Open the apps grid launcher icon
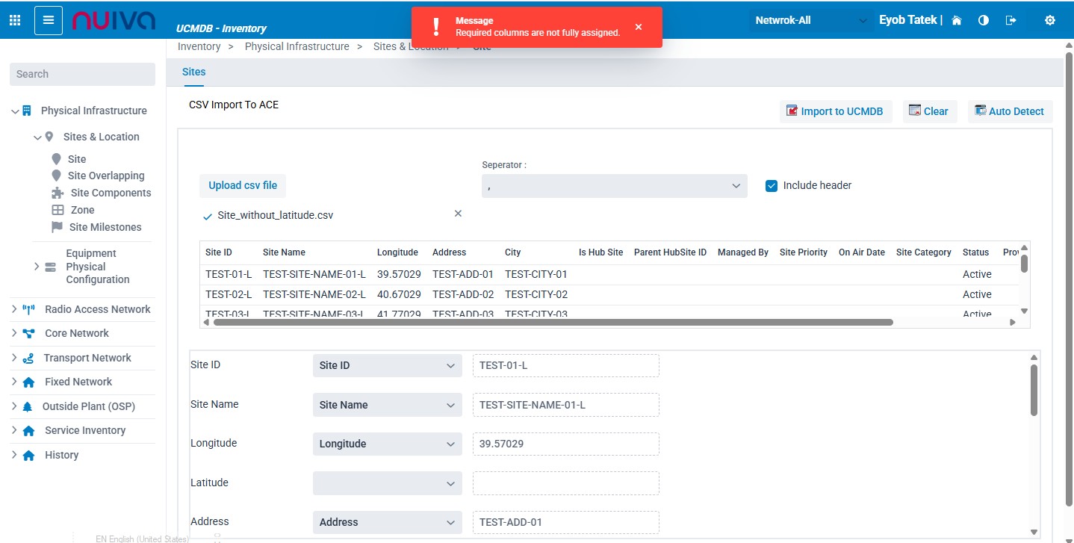 click(15, 20)
